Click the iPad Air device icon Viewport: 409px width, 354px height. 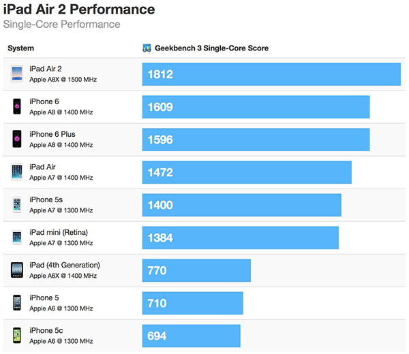(17, 172)
